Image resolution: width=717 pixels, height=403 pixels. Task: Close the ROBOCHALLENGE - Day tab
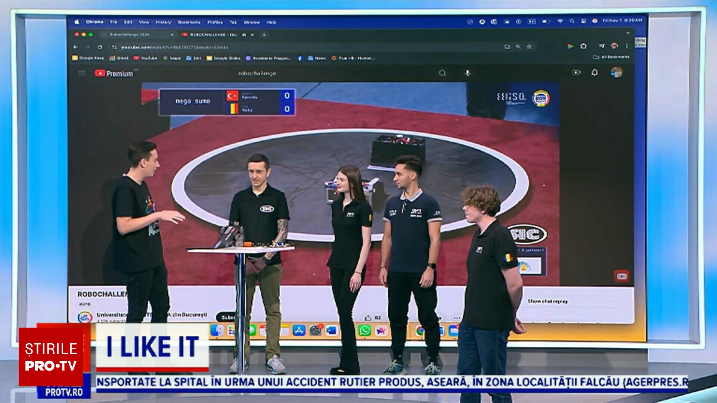click(252, 35)
